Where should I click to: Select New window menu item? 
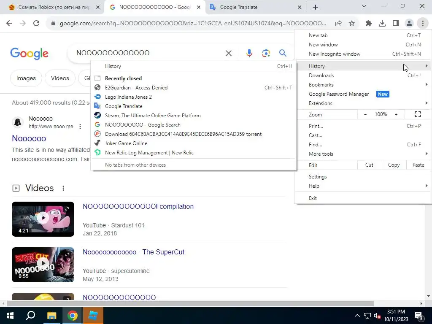(363, 45)
